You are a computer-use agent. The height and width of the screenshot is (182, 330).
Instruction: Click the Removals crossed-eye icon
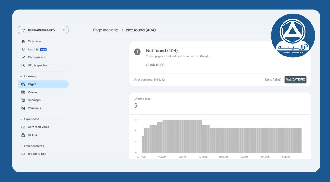tap(23, 108)
